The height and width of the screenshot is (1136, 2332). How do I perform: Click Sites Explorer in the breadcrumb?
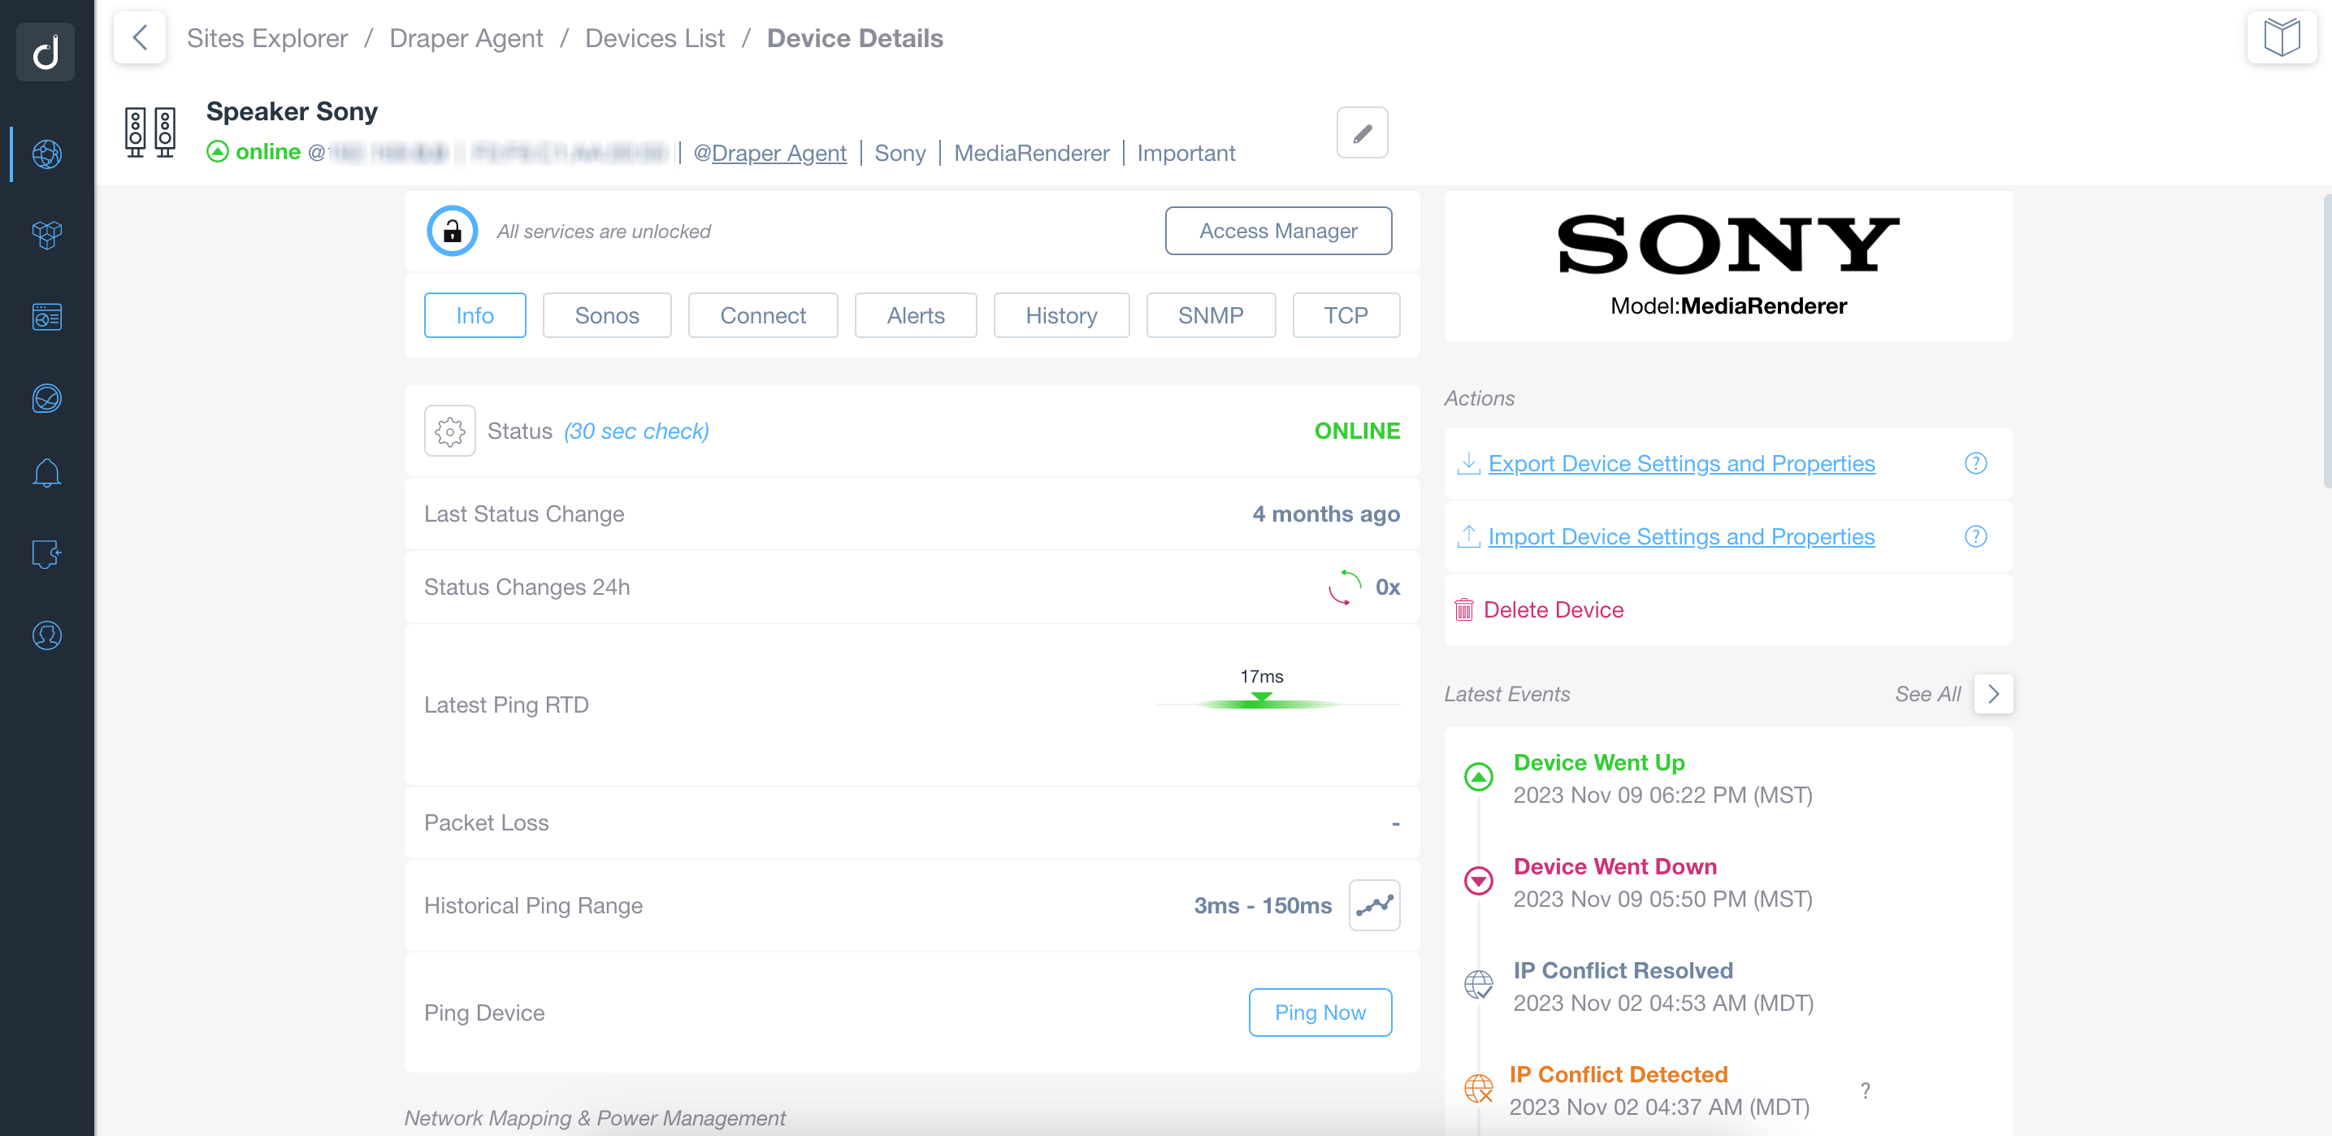coord(267,38)
